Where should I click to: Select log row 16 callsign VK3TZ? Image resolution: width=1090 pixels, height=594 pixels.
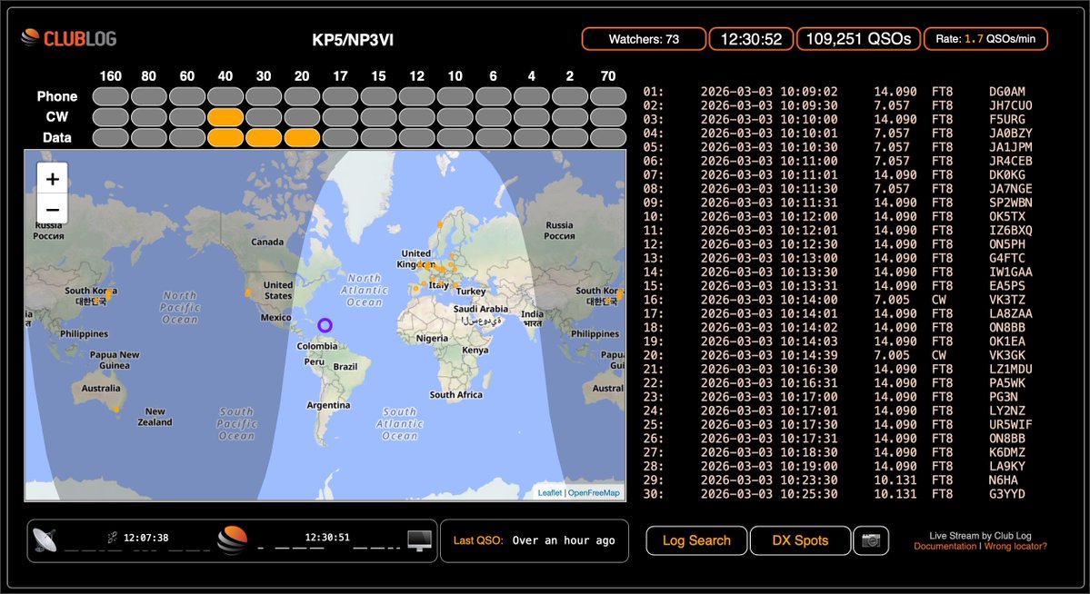pos(1007,300)
